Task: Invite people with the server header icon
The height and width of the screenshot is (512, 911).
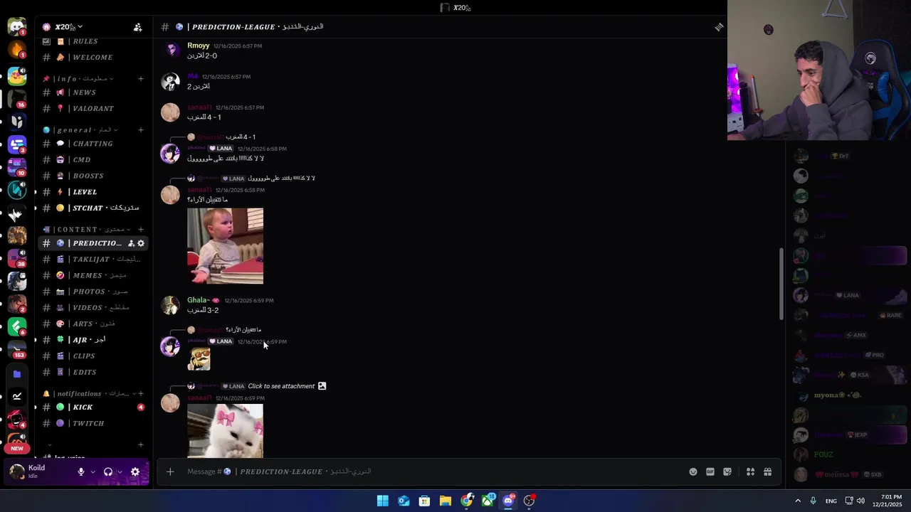Action: point(137,27)
